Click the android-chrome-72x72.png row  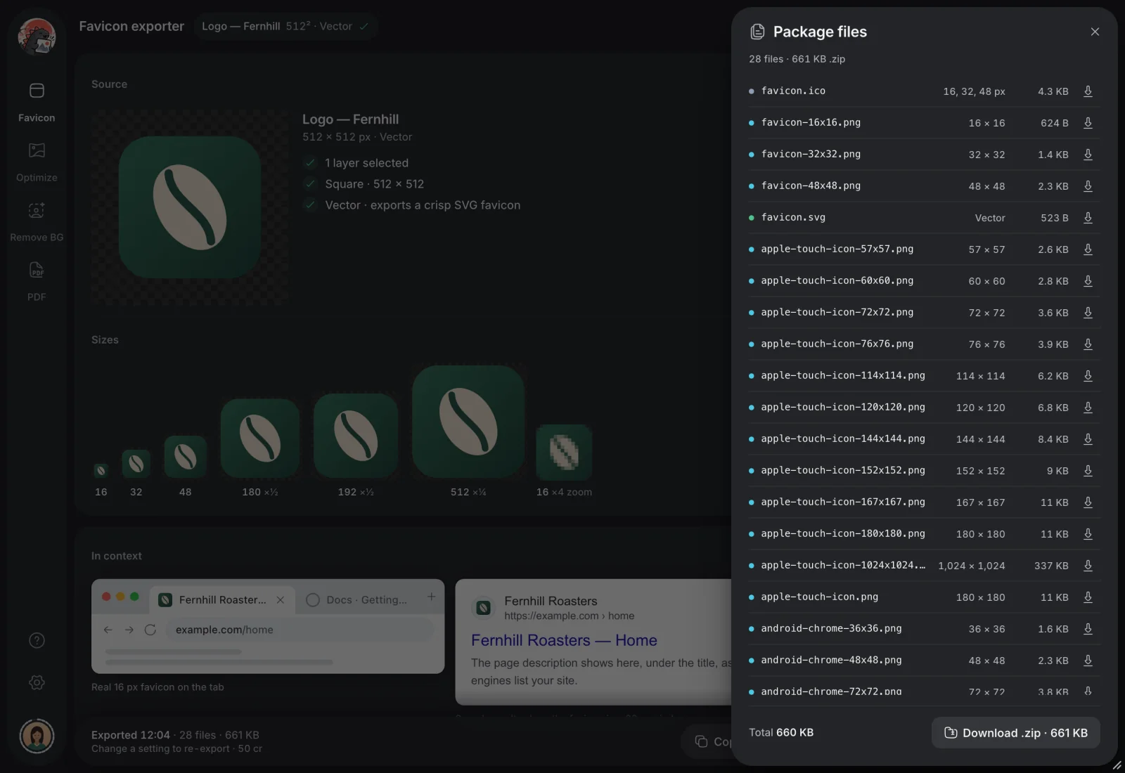point(924,691)
